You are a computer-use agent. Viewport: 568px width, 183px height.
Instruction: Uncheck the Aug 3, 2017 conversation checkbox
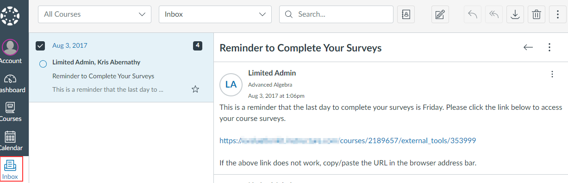[x=40, y=45]
